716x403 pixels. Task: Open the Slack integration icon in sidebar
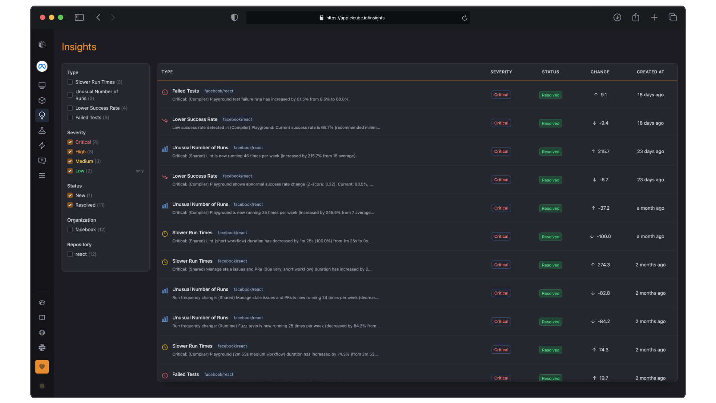(x=42, y=348)
